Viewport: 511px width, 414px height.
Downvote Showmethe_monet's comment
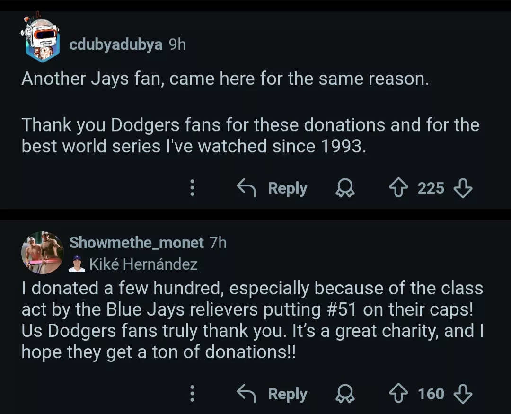click(x=462, y=394)
